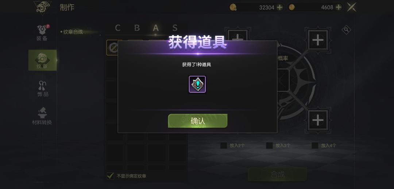This screenshot has width=394, height=189.
Task: Select 纹章合成 emblem synthesis entry
Action: click(73, 32)
